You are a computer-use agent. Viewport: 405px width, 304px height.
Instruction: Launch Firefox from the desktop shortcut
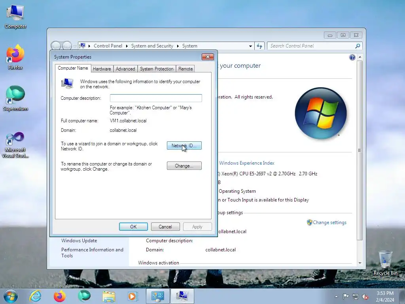(x=15, y=57)
